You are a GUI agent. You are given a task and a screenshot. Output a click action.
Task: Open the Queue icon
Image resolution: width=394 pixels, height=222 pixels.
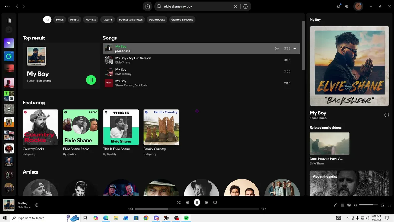pos(342,205)
